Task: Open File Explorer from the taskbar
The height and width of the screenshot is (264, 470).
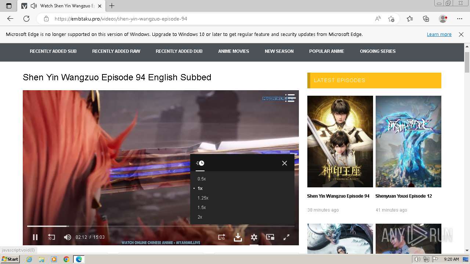Action: tap(41, 259)
